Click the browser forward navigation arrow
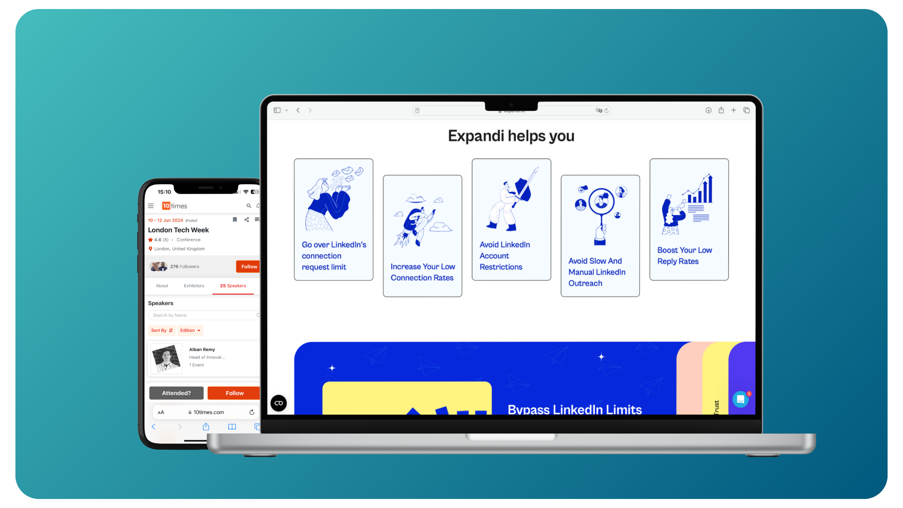The height and width of the screenshot is (508, 903). [x=310, y=110]
